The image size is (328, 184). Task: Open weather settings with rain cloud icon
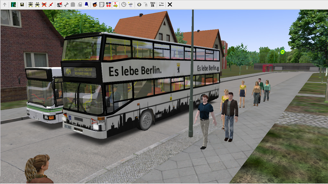(x=131, y=4)
